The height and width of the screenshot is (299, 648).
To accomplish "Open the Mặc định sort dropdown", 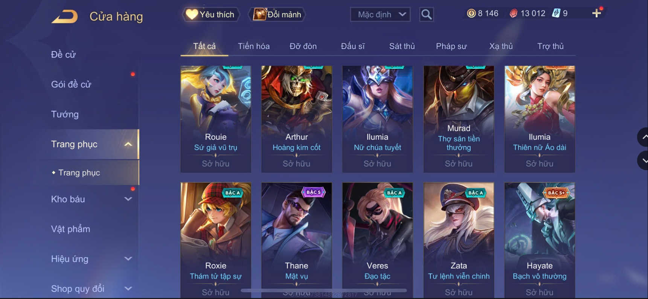I will (380, 15).
